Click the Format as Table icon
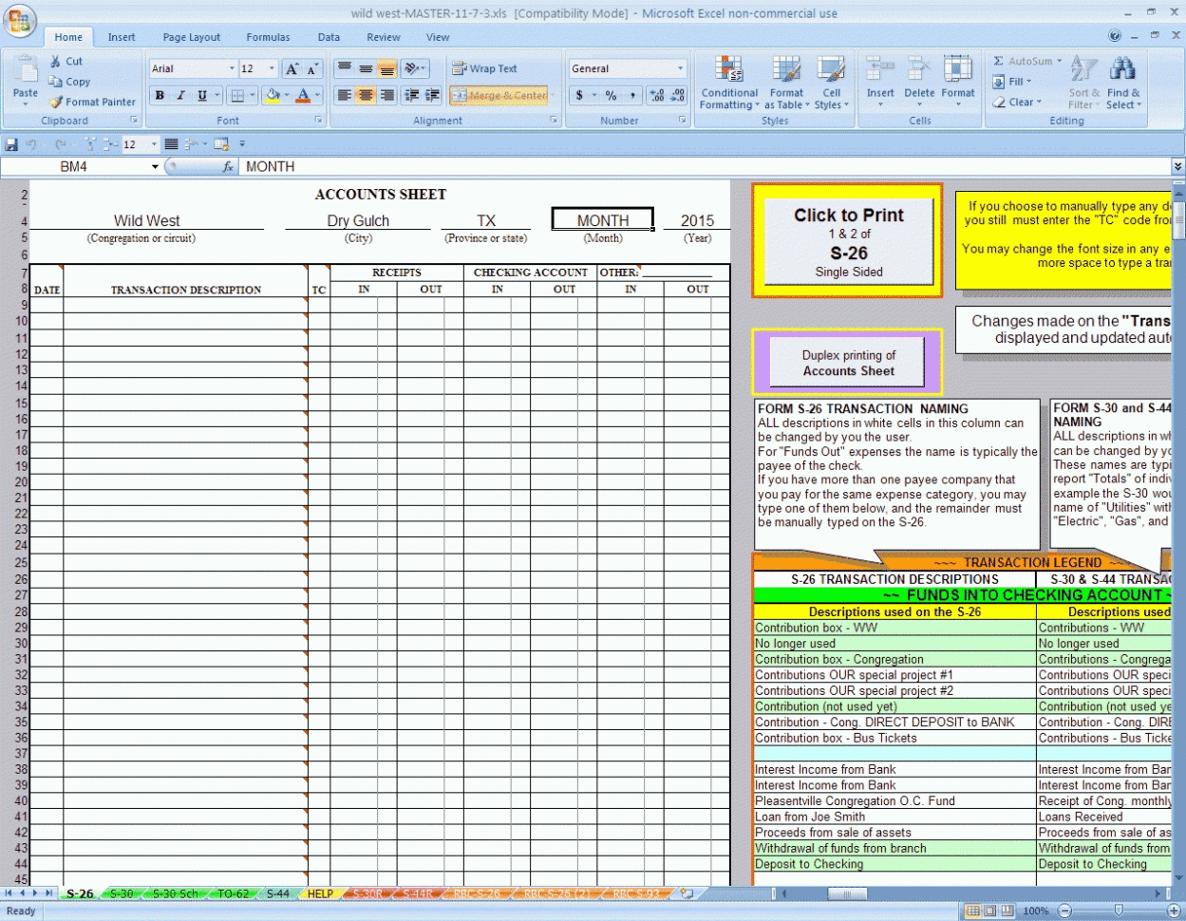1186x921 pixels. coord(786,84)
